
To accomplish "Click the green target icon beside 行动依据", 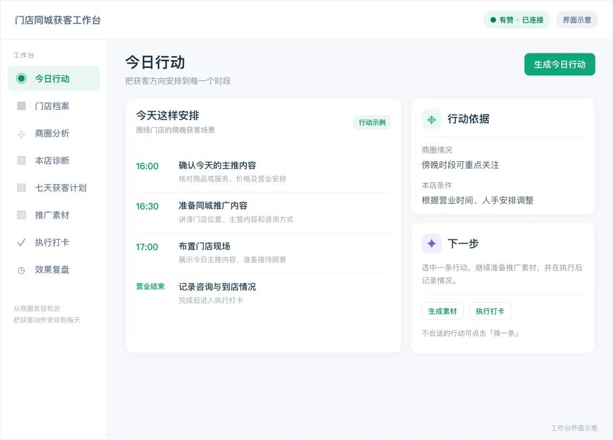I will (431, 120).
